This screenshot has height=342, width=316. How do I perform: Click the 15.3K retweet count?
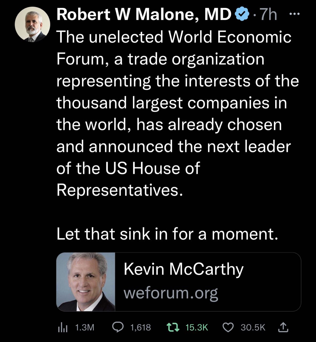tap(196, 327)
